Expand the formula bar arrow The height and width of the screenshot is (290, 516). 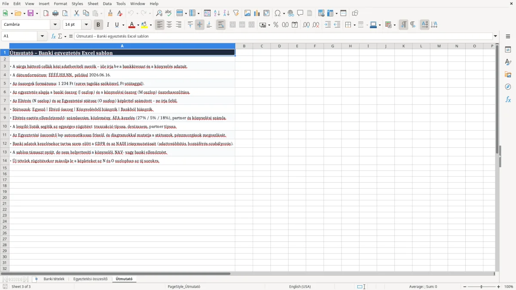point(495,36)
